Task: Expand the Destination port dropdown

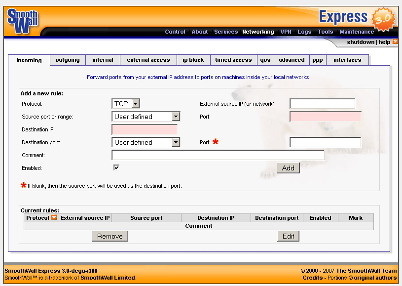Action: click(x=146, y=142)
